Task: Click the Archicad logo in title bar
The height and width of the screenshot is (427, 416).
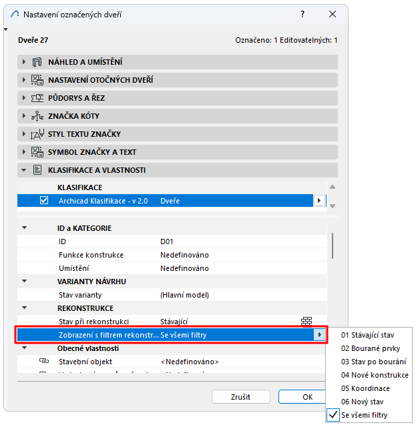Action: (x=15, y=14)
